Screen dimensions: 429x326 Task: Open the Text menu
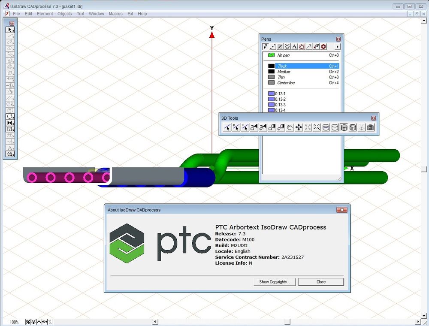[81, 14]
